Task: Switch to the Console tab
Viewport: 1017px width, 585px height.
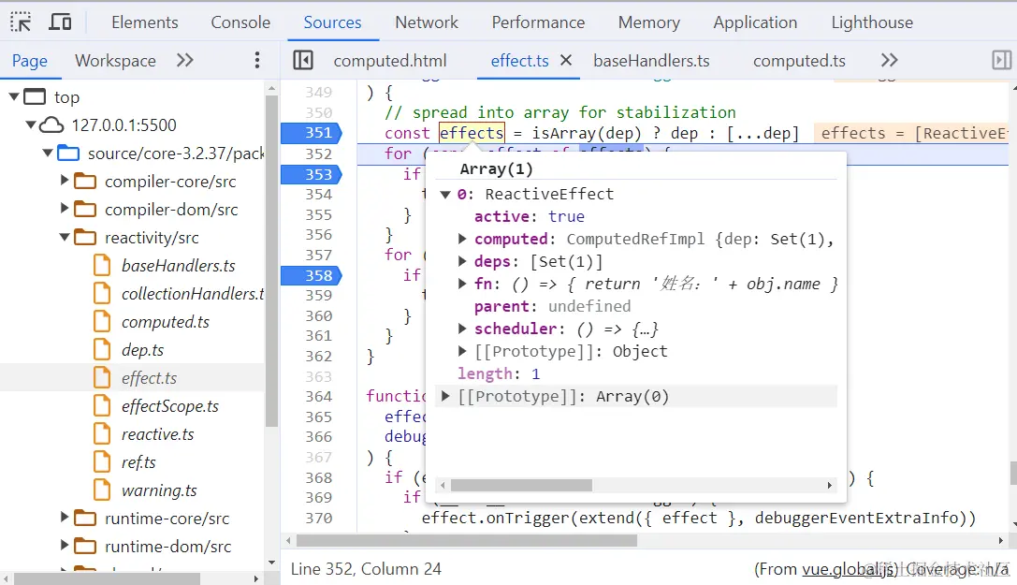Action: pos(240,22)
